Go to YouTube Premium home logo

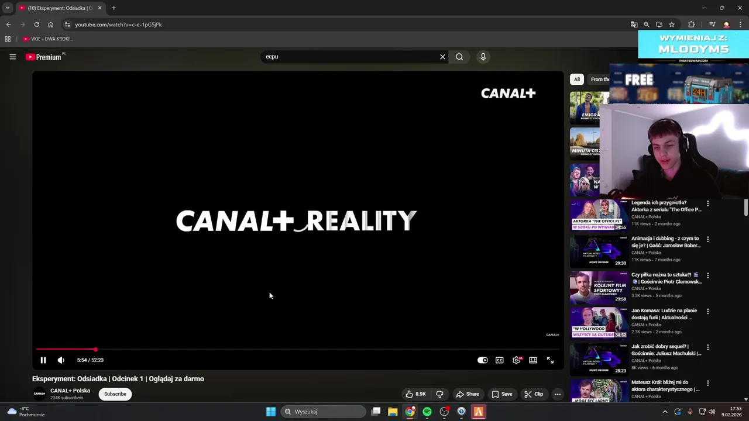click(x=43, y=57)
